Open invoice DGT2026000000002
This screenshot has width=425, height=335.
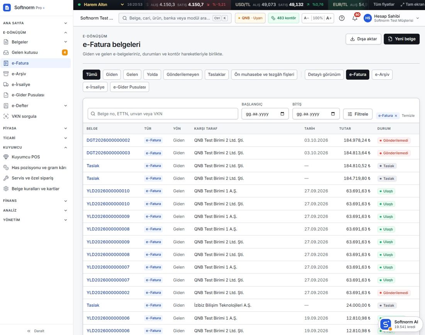click(108, 140)
